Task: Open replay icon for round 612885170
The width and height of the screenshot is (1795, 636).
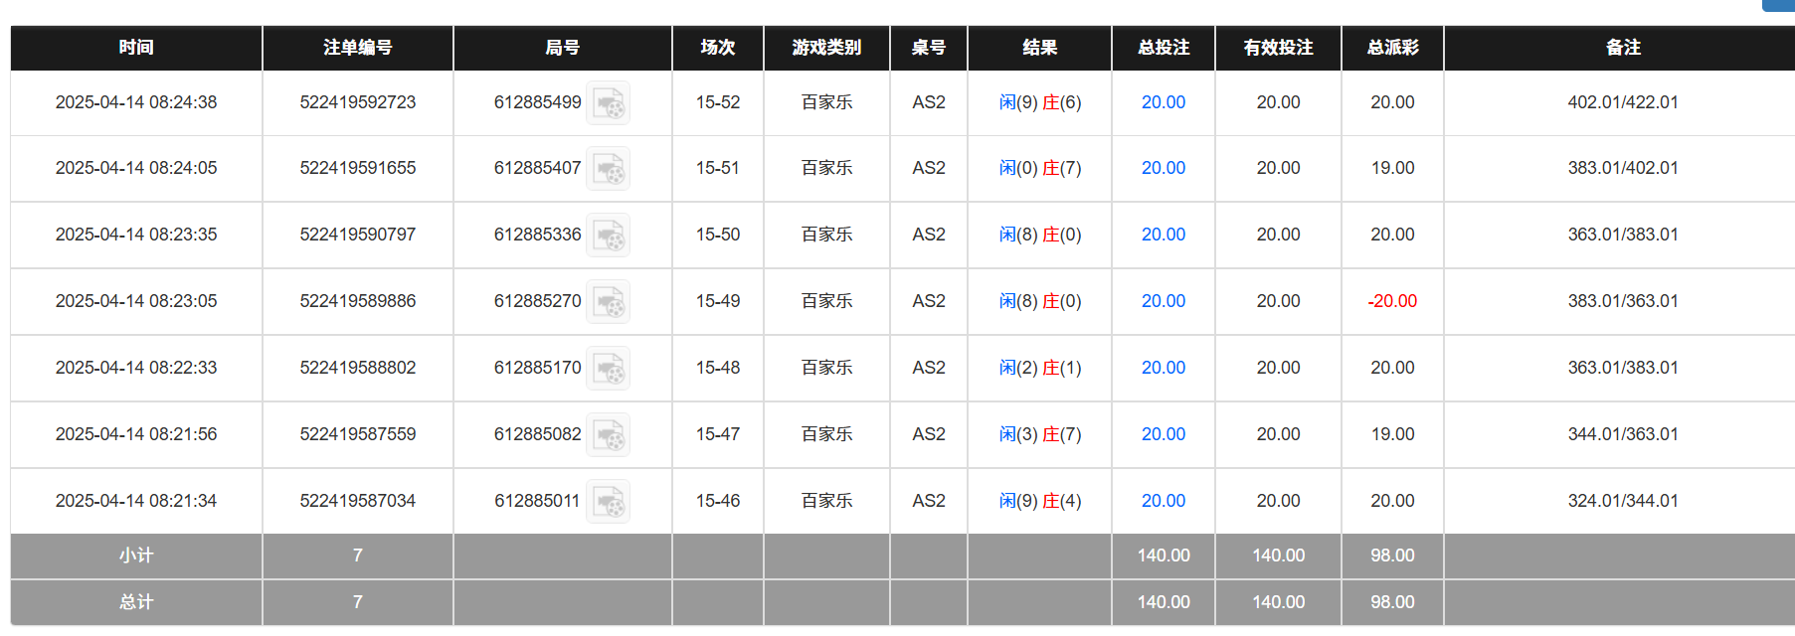Action: coord(608,369)
